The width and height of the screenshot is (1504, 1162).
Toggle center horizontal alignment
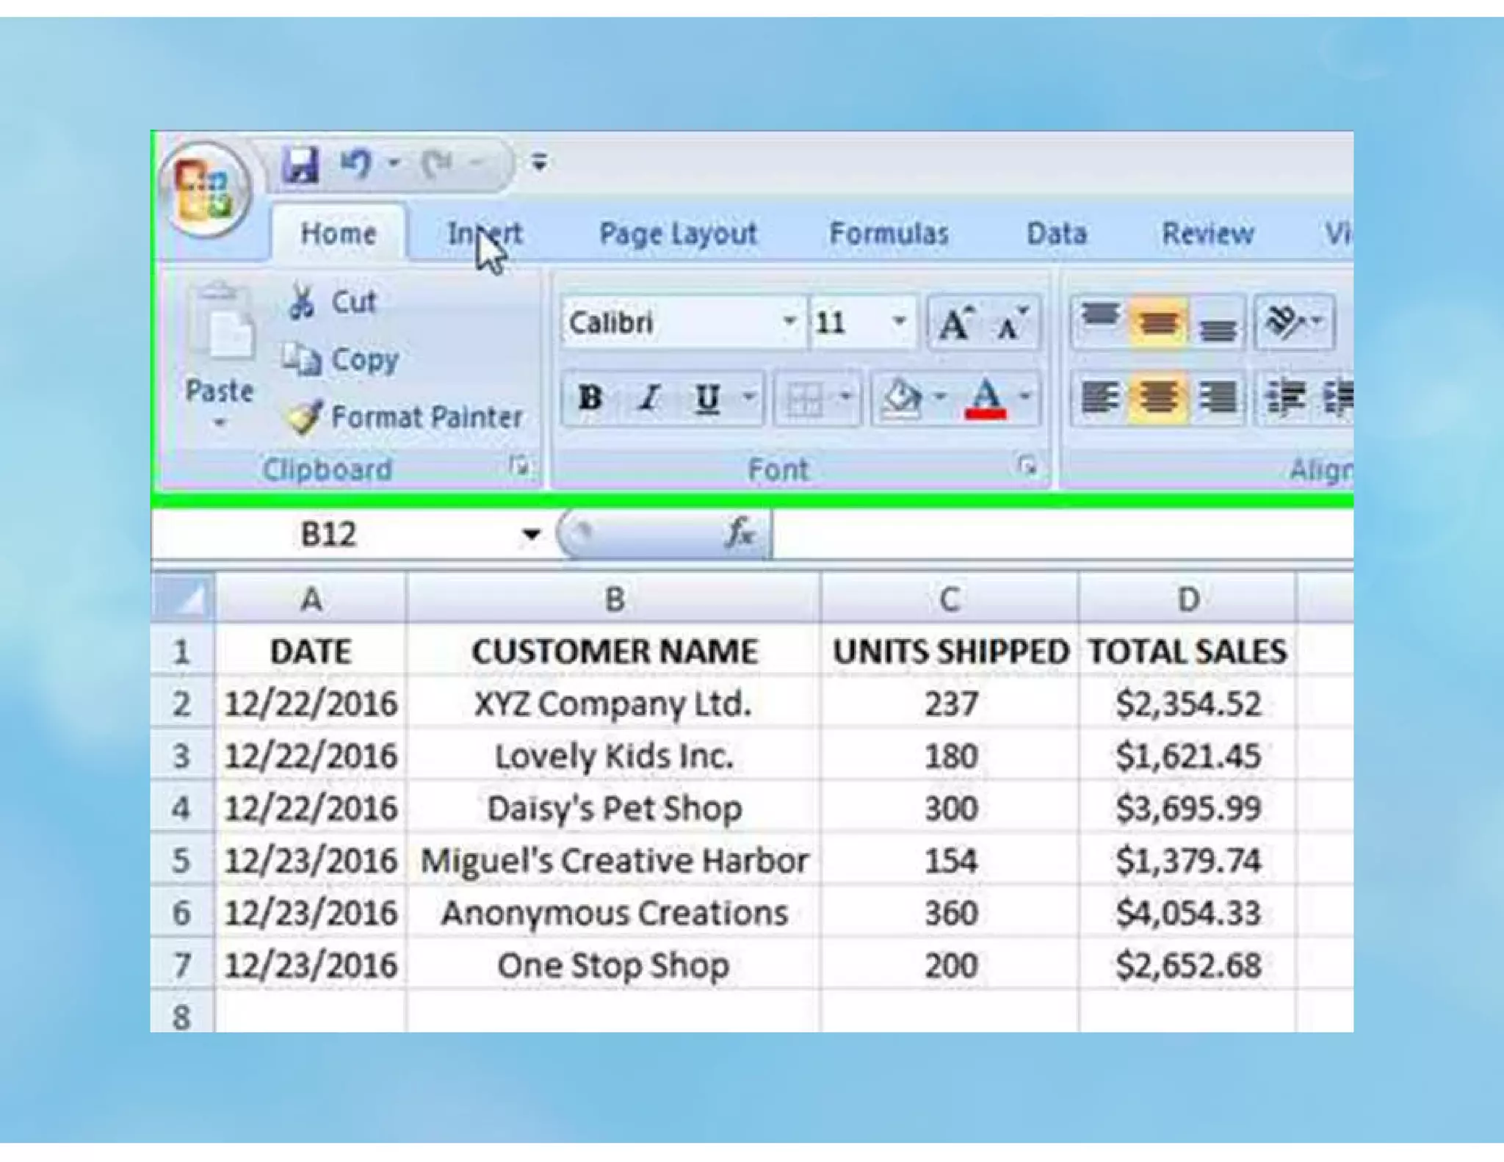1157,398
